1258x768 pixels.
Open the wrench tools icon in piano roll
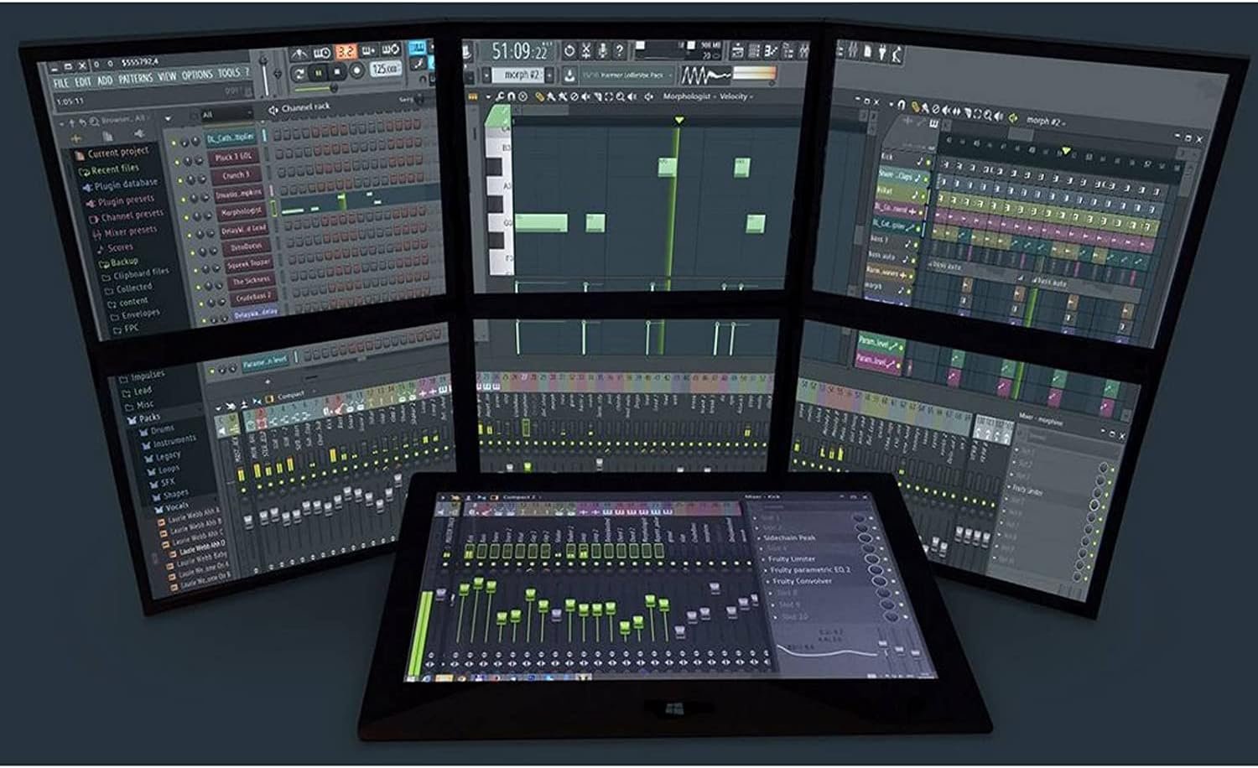tap(500, 97)
